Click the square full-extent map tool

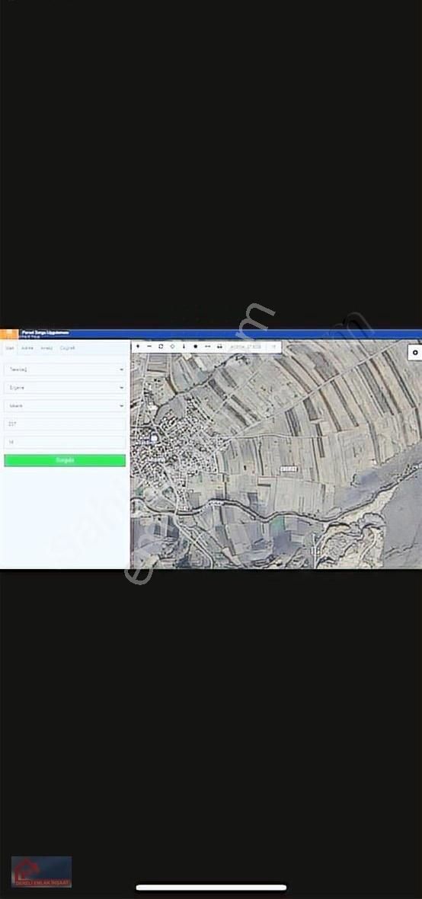point(161,347)
